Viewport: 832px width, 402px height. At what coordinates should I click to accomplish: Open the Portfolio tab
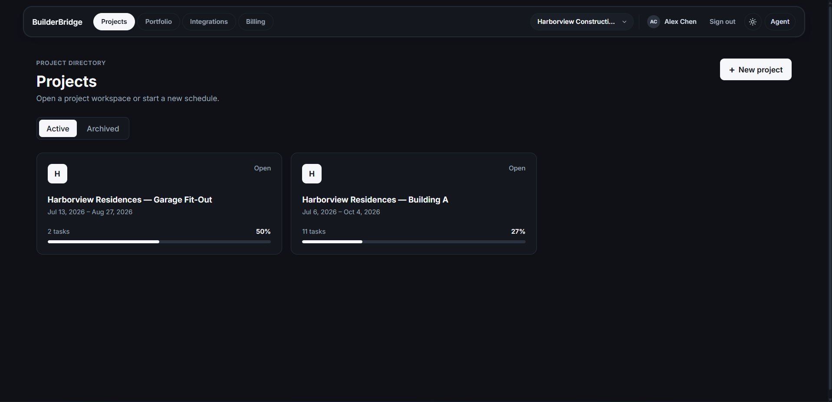[x=158, y=22]
